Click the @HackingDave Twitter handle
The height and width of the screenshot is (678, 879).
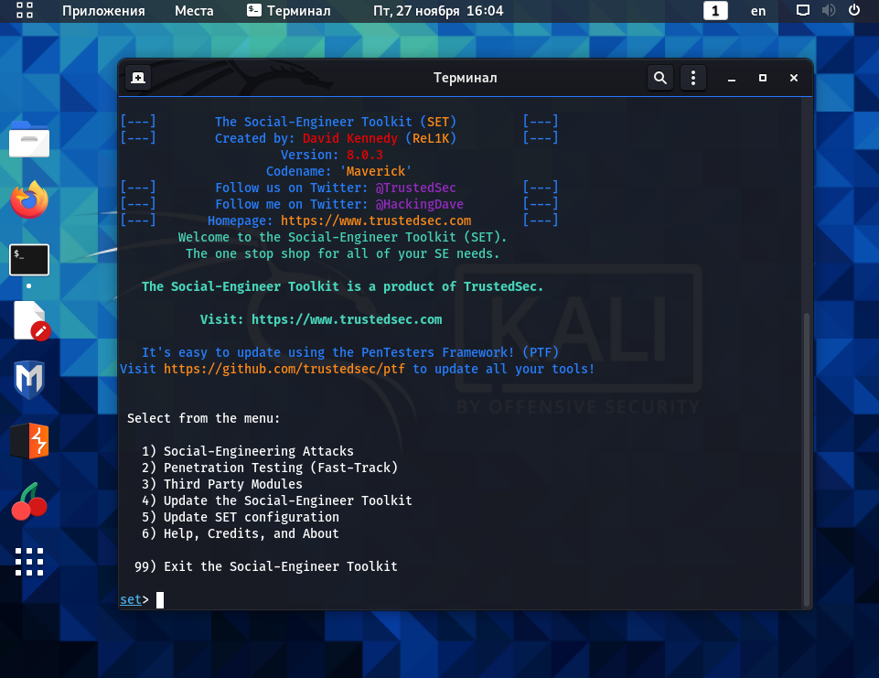419,204
